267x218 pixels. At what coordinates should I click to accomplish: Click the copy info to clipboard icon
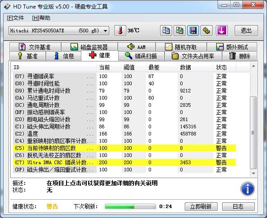point(166,31)
